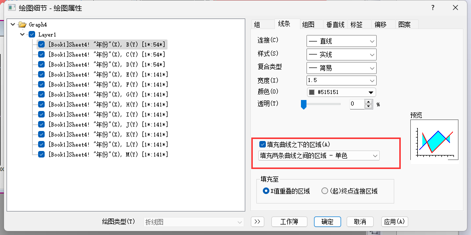This screenshot has height=235, width=471.
Task: Open the 颜色(O) #515151 color picker
Action: pos(342,92)
